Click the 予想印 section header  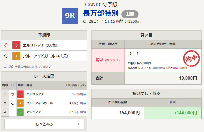click(x=44, y=35)
